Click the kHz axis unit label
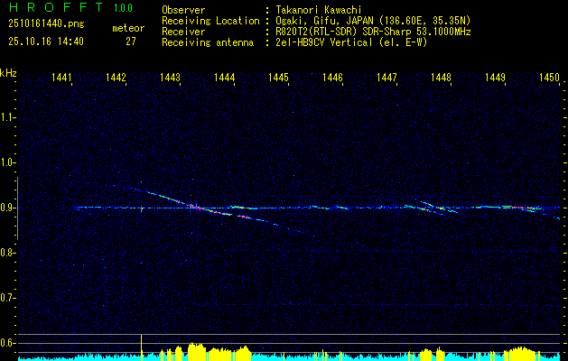This screenshot has width=568, height=361. [x=8, y=73]
